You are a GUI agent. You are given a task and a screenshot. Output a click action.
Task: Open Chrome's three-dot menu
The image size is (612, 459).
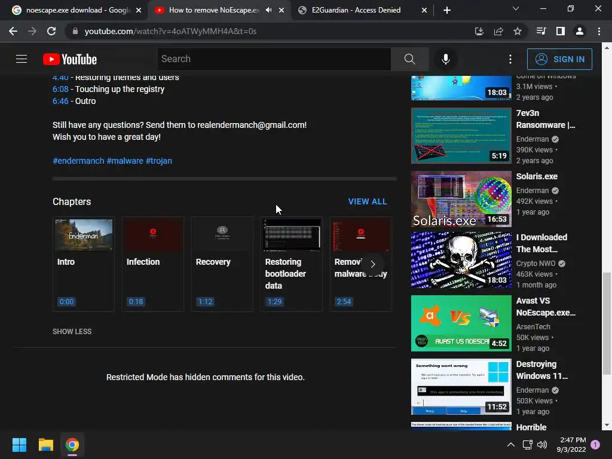point(599,31)
